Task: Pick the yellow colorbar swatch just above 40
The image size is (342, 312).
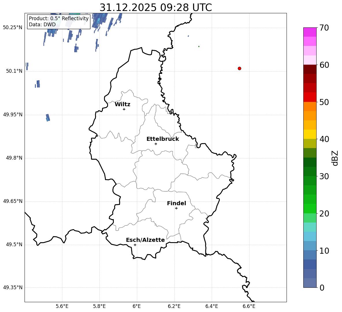Action: (310, 134)
